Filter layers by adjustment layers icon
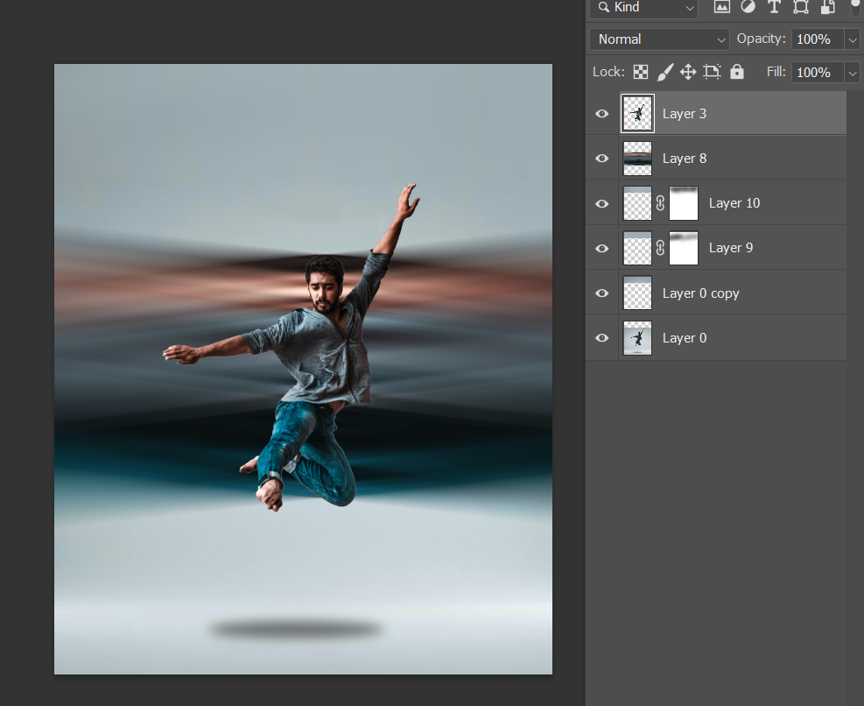 click(748, 7)
